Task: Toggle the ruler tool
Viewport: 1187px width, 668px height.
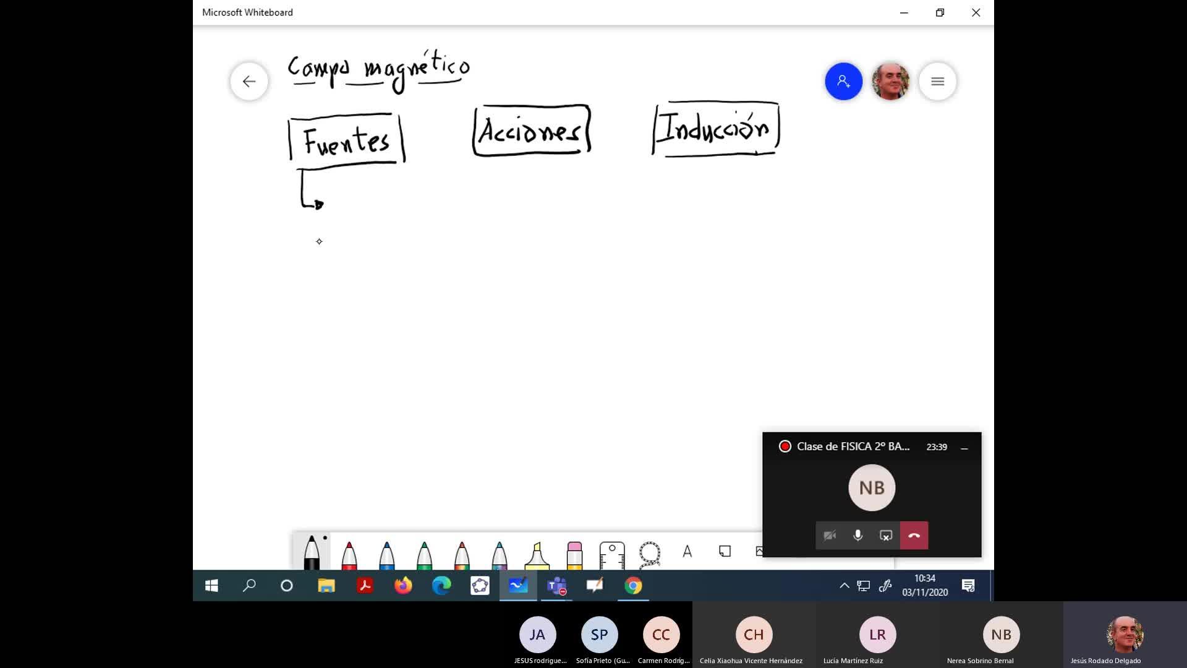Action: coord(612,555)
